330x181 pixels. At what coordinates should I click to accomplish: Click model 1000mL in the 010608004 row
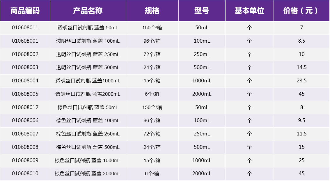(202, 81)
